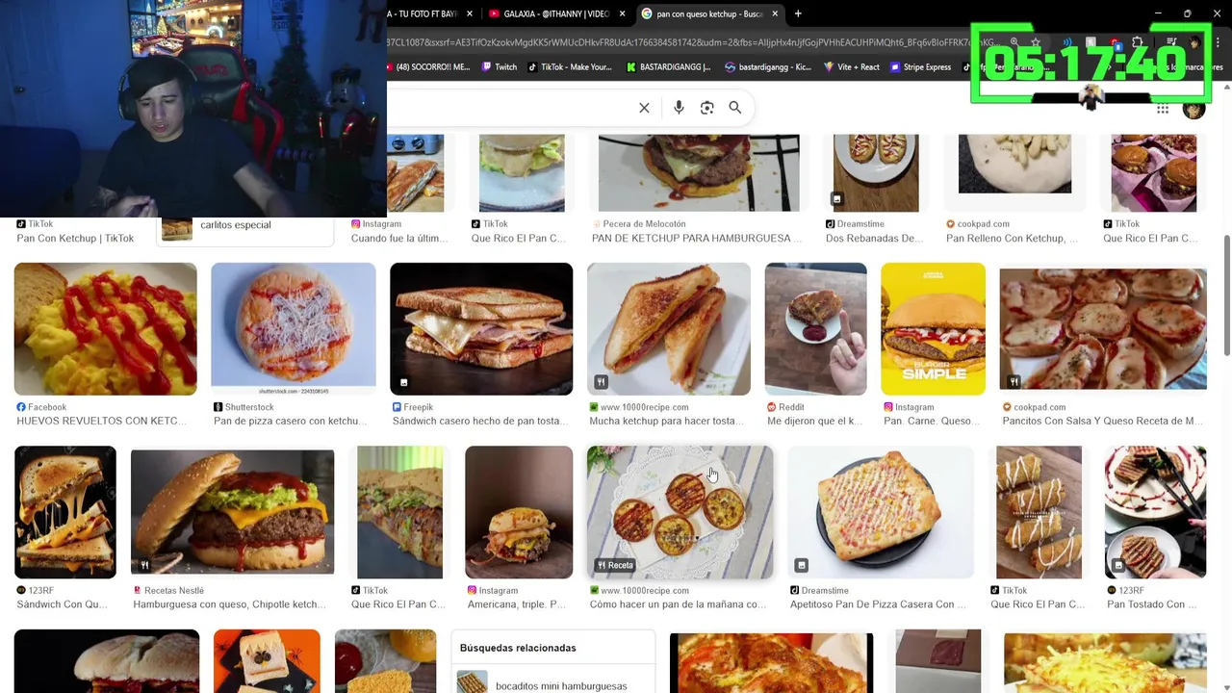Open the Facebook huevos revueltos image

click(105, 328)
